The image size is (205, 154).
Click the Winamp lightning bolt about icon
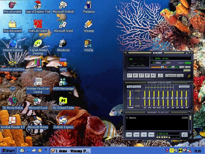pos(189,76)
